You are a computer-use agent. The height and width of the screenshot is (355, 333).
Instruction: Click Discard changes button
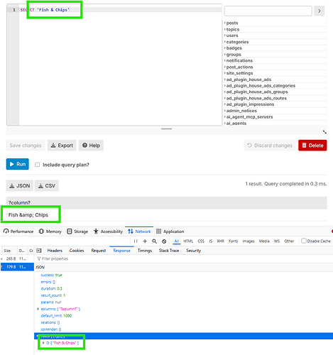pos(270,146)
